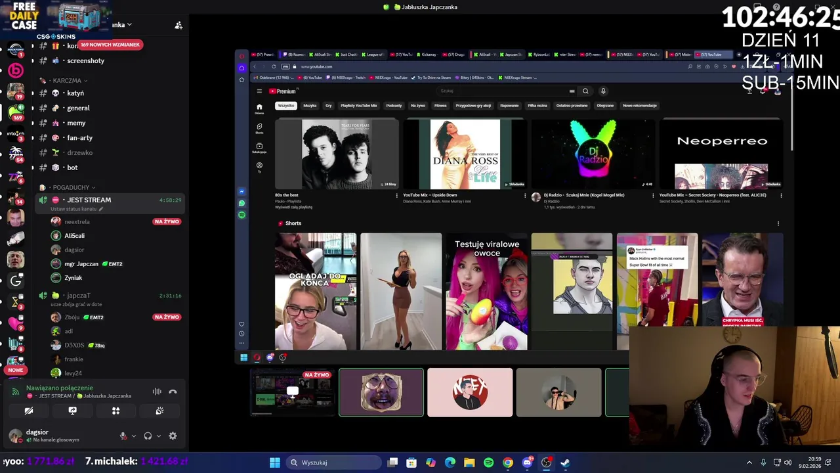The height and width of the screenshot is (473, 840).
Task: Select the Wszystko filter chip
Action: tap(286, 105)
